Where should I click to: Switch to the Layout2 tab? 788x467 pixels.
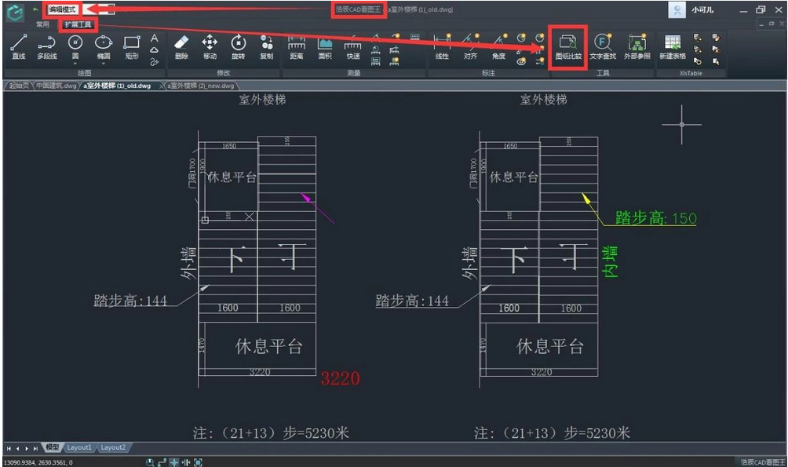pos(112,447)
